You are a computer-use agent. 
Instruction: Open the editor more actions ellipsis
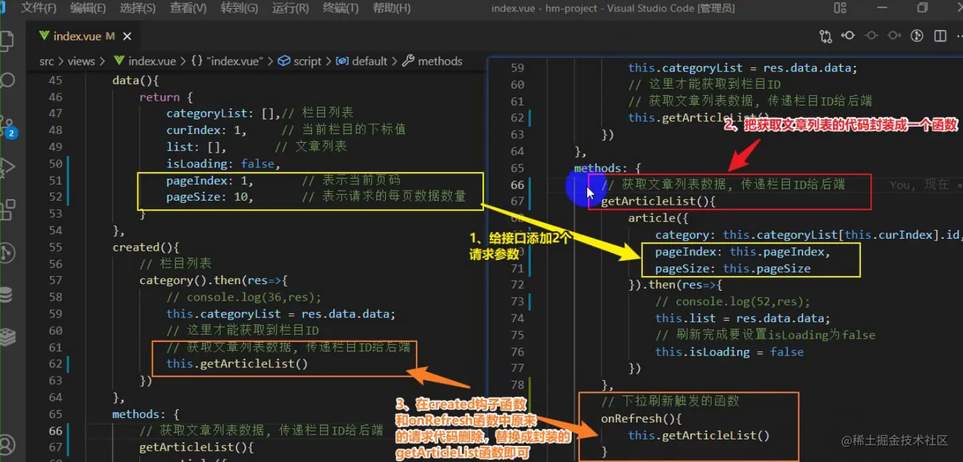pyautogui.click(x=958, y=36)
